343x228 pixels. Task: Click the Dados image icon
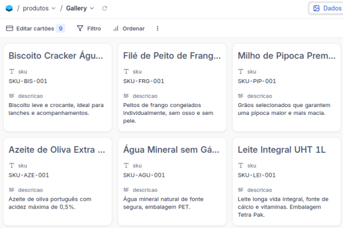[x=316, y=8]
